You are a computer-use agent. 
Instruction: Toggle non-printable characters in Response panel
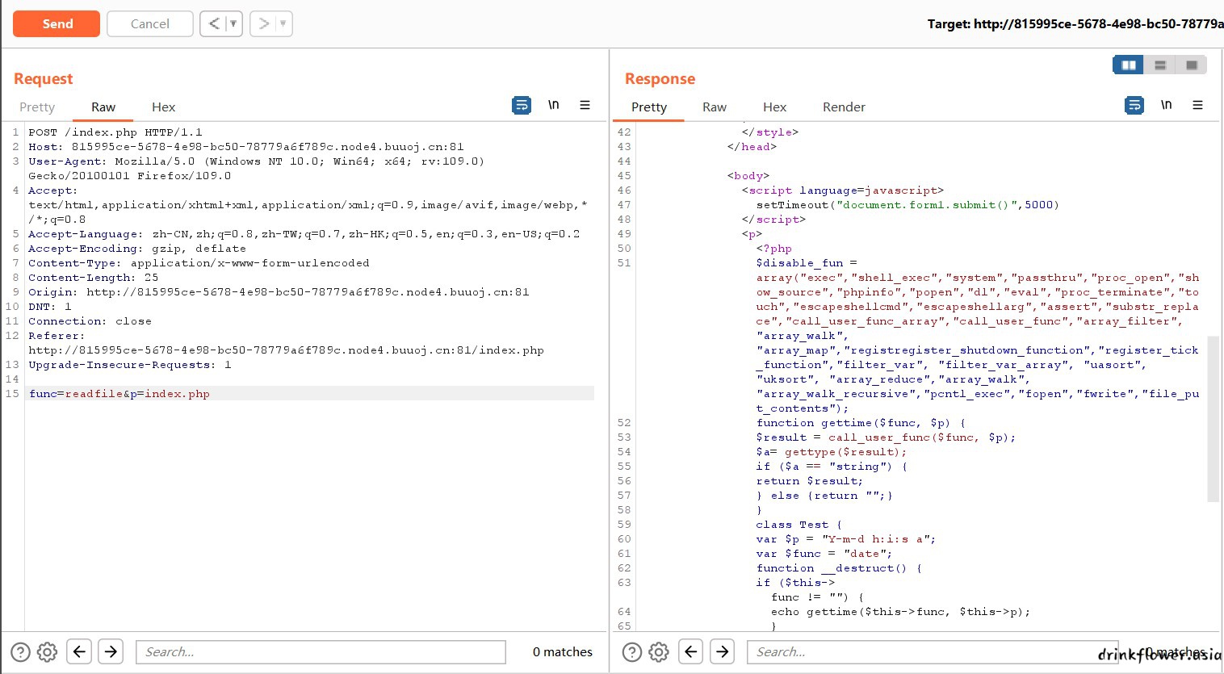pyautogui.click(x=1167, y=105)
